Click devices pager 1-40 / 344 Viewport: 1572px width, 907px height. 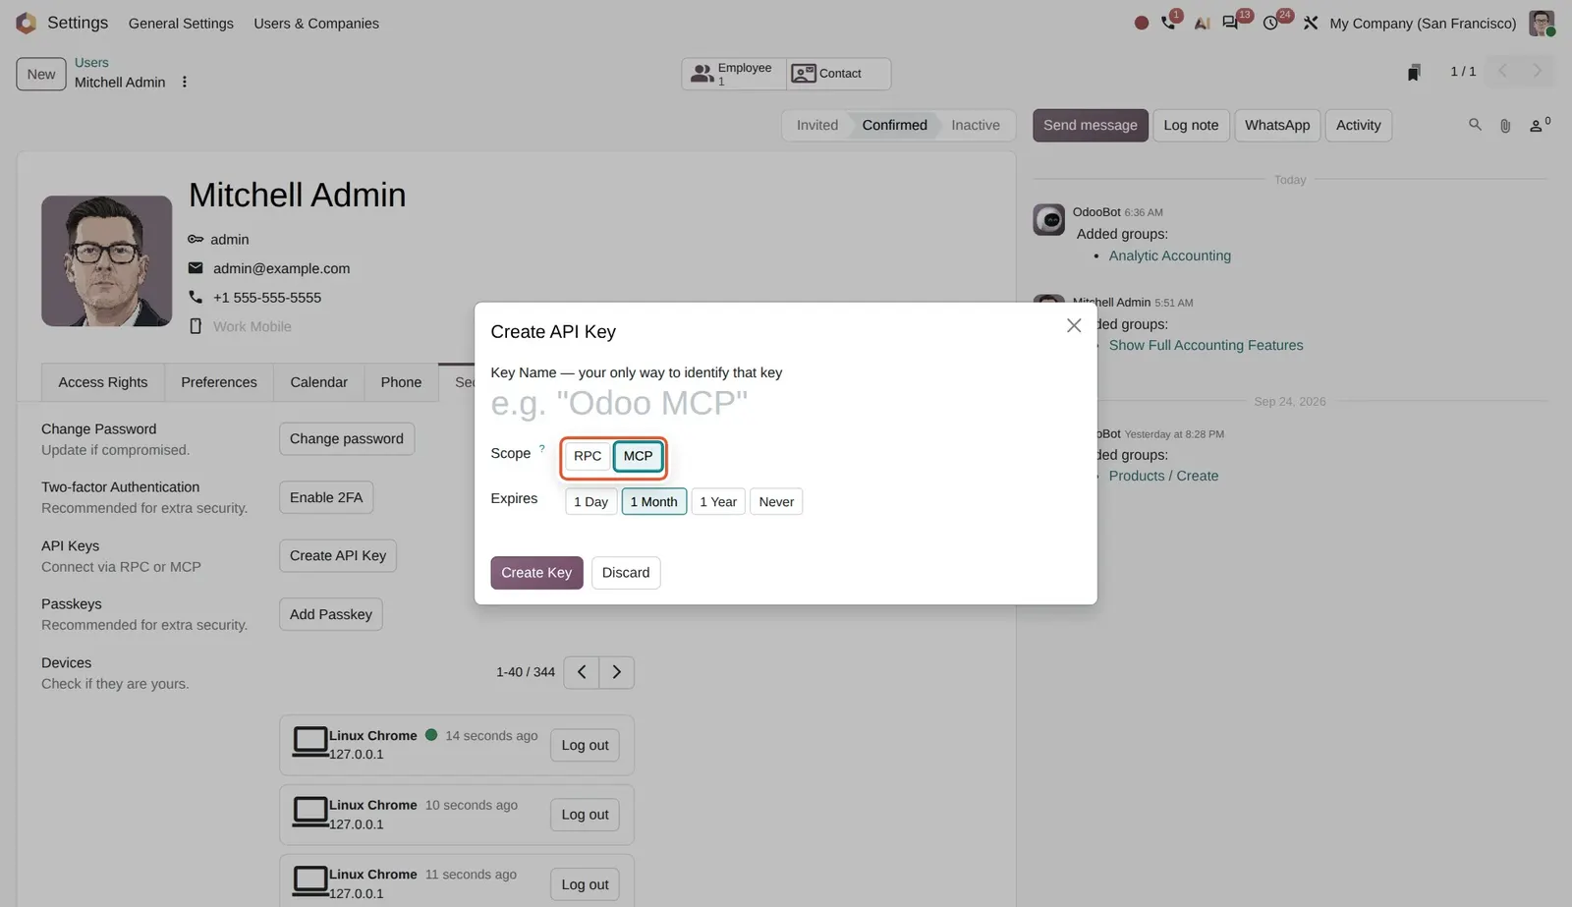(x=526, y=673)
